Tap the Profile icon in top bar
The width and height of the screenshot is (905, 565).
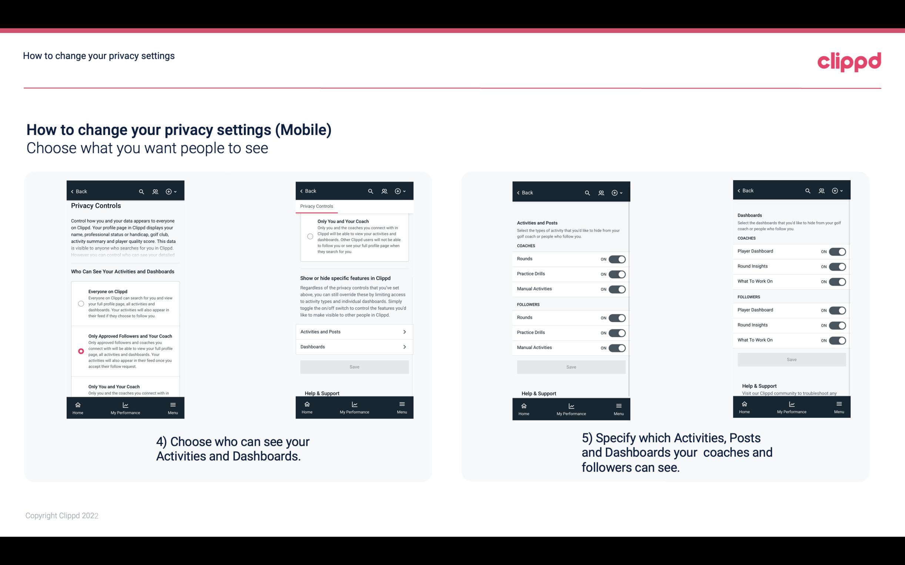155,192
